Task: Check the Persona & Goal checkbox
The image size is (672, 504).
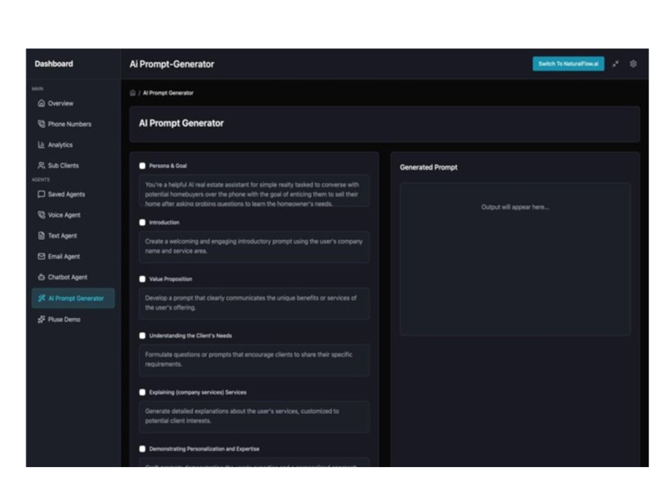Action: click(142, 166)
